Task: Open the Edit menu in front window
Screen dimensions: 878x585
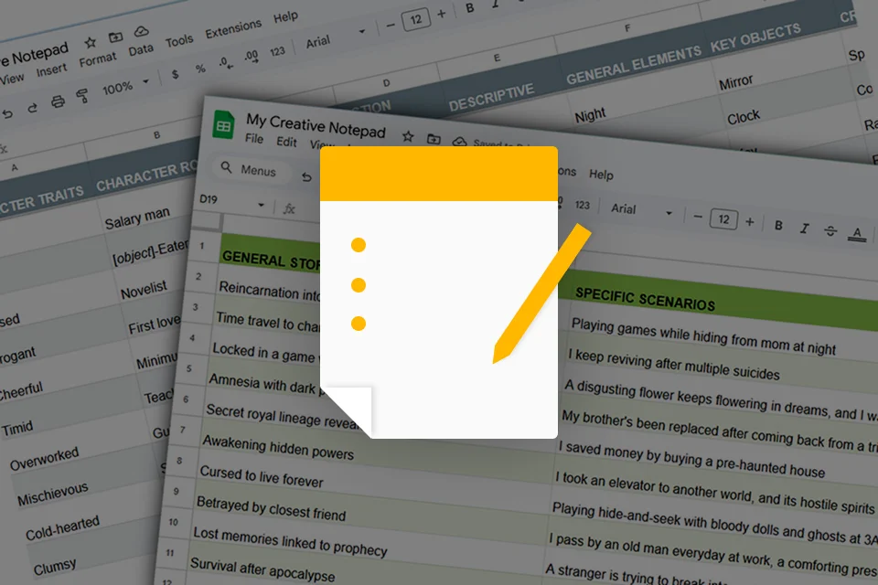Action: [286, 142]
